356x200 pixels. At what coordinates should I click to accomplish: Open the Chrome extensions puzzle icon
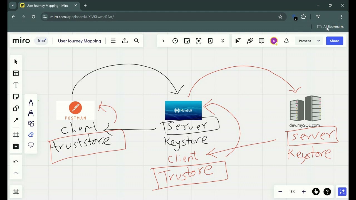[x=303, y=17]
